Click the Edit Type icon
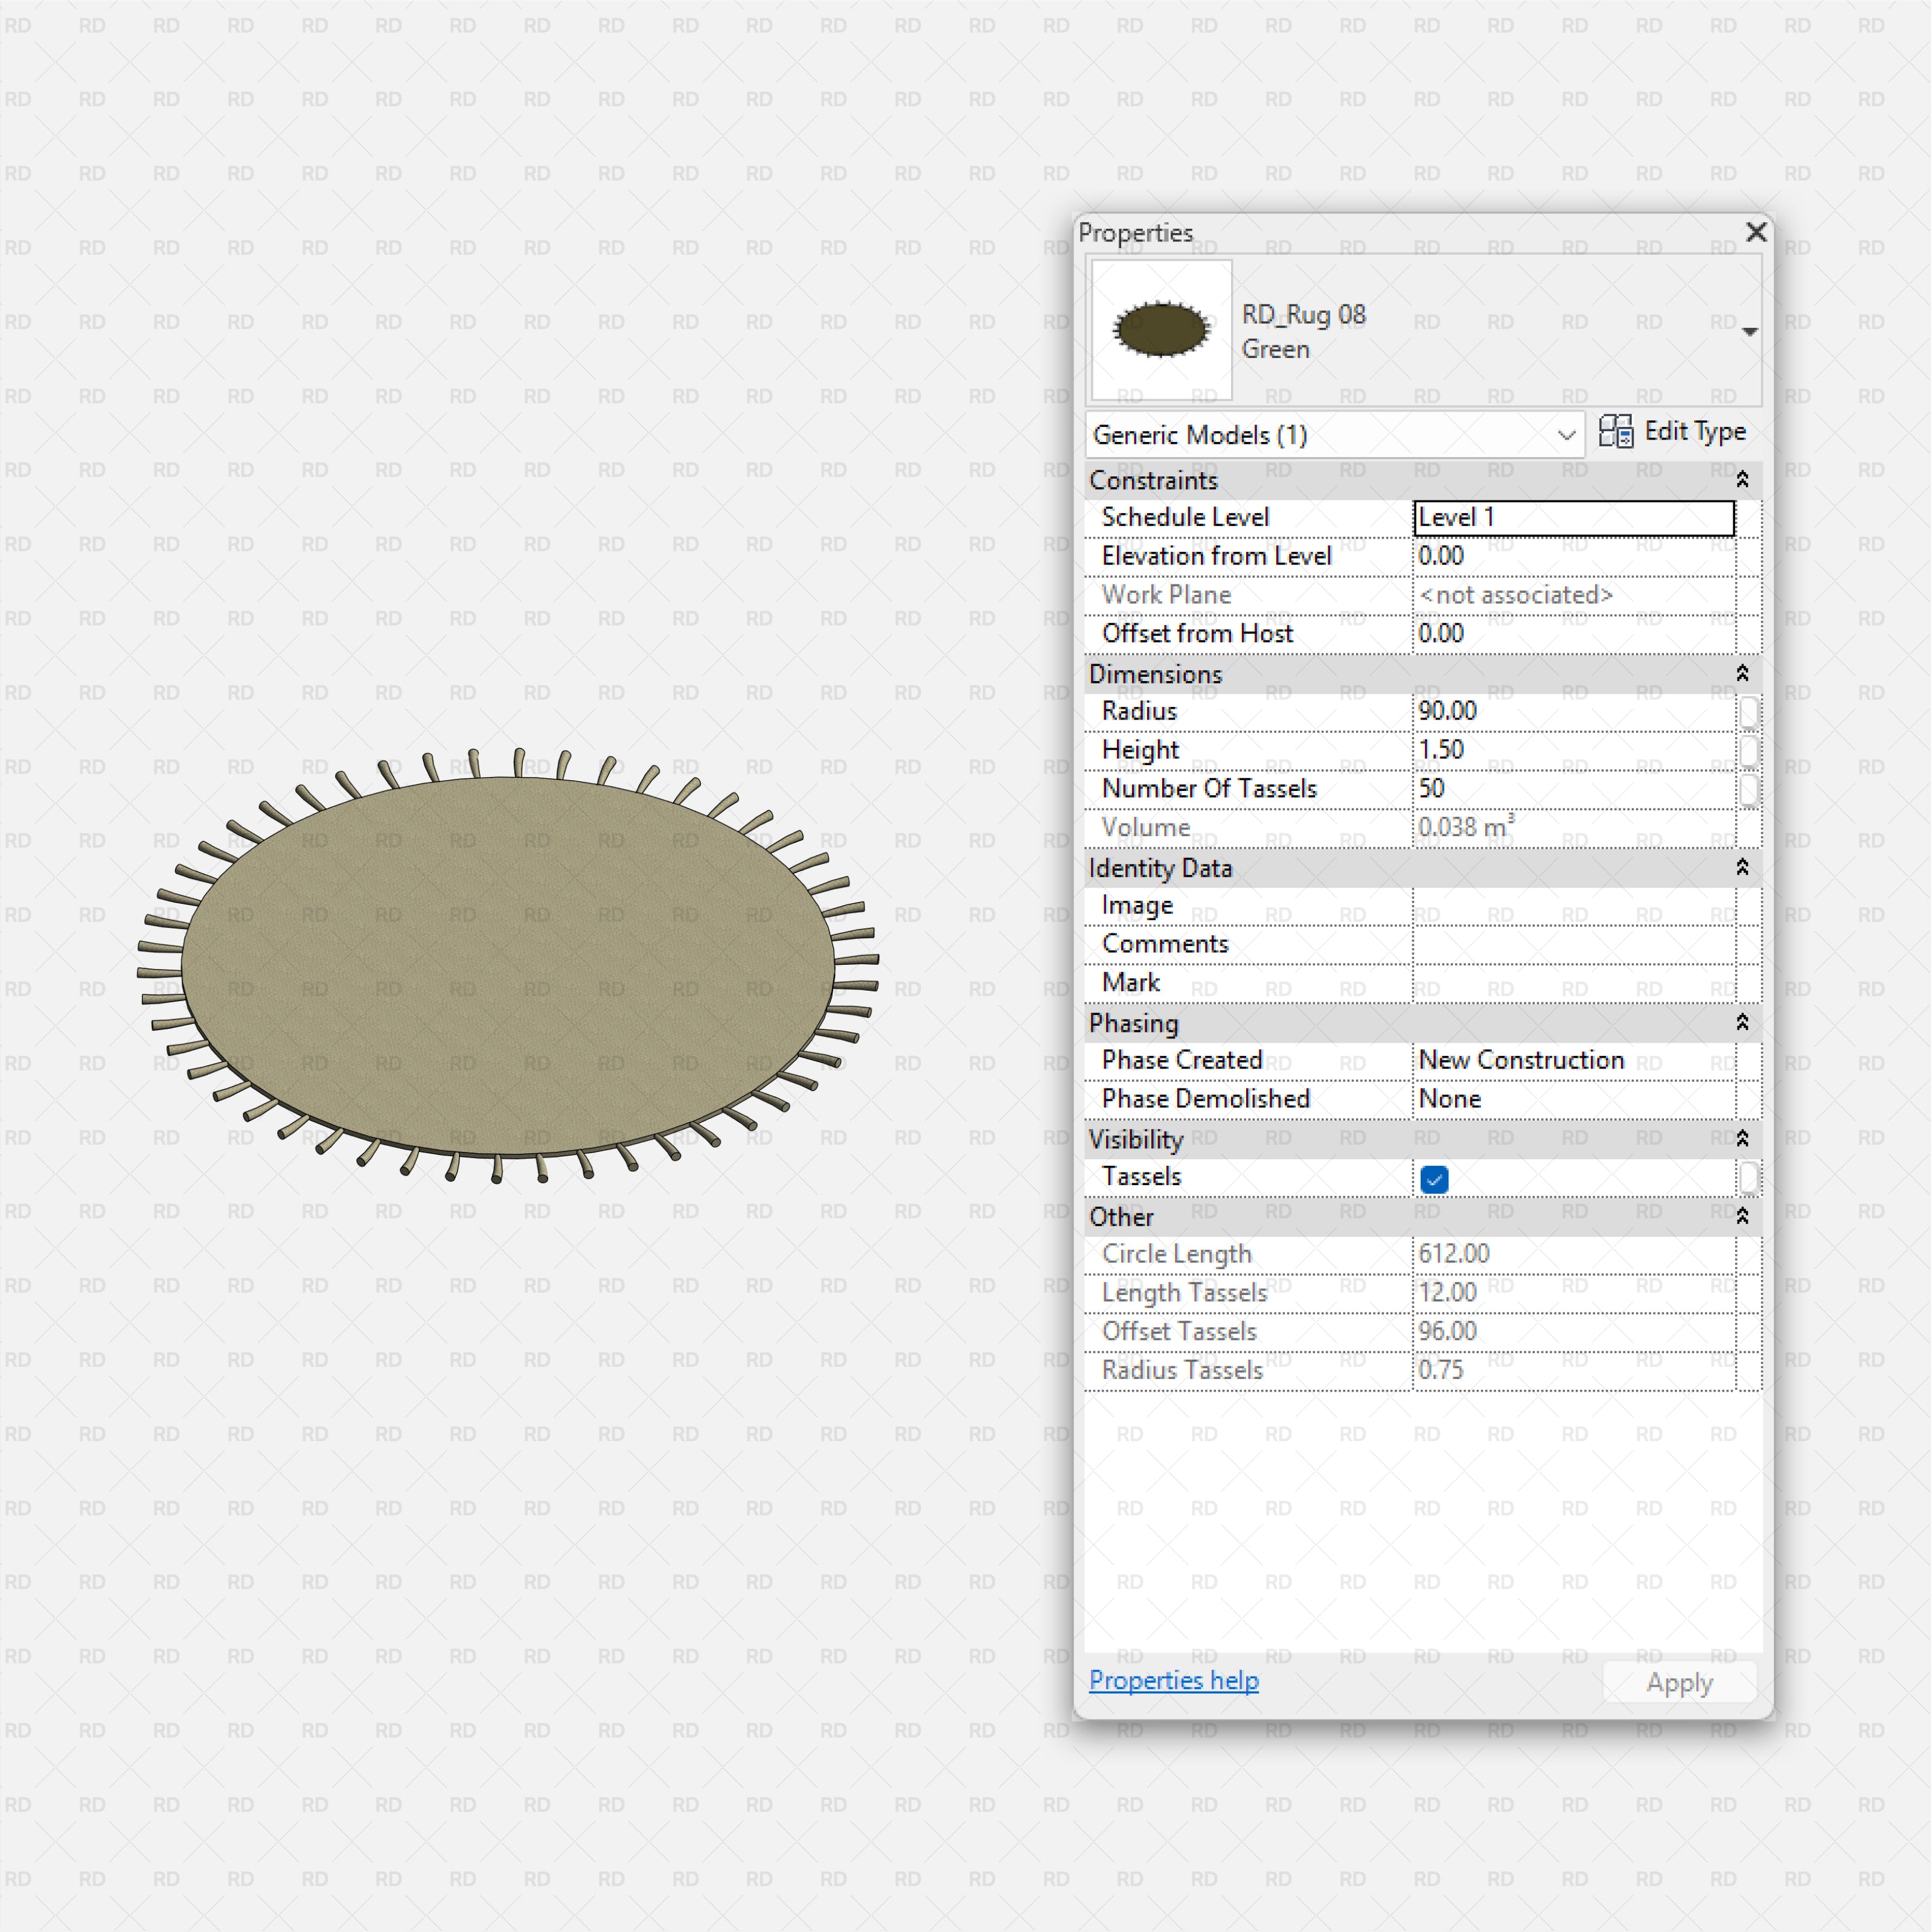1932x1932 pixels. tap(1615, 431)
